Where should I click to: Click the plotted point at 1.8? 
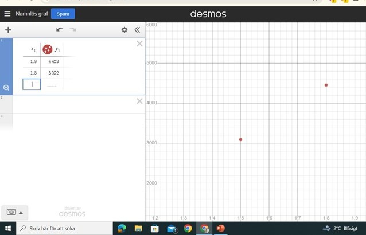[x=326, y=85]
